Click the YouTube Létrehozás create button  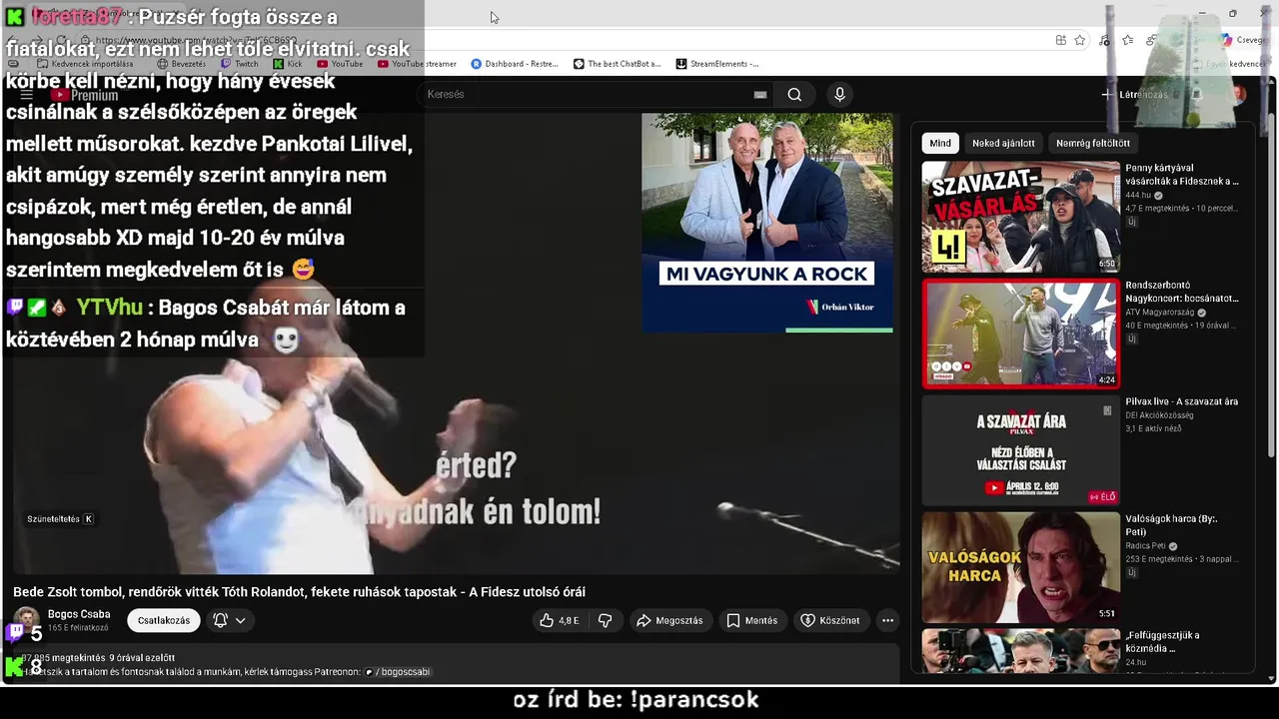click(x=1134, y=95)
